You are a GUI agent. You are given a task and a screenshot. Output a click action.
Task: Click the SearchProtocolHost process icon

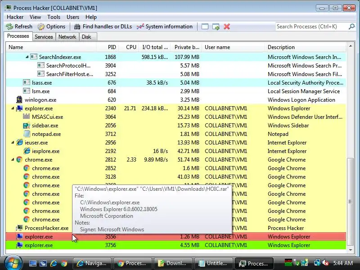(41, 65)
